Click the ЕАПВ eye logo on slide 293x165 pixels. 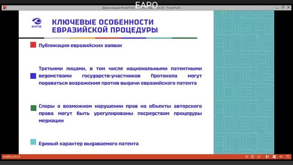37,23
